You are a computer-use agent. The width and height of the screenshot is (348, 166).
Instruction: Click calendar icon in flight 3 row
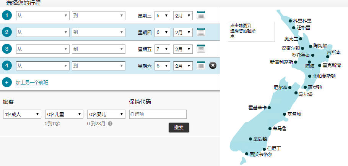[x=201, y=49]
